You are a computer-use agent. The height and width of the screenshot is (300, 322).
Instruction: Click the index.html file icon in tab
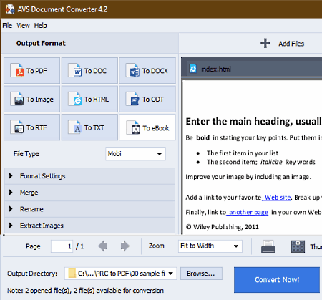click(x=192, y=69)
